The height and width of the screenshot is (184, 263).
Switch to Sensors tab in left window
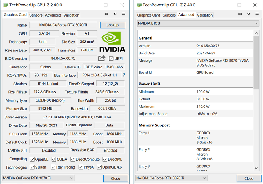[36, 15]
